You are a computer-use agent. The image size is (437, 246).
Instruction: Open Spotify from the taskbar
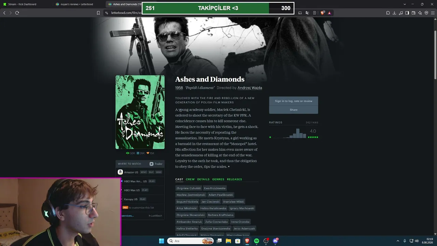(256, 241)
